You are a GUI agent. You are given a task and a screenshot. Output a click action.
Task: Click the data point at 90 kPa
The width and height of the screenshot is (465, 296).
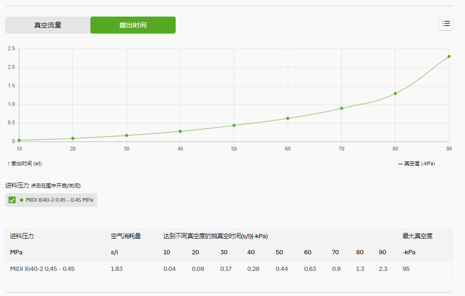click(x=448, y=56)
